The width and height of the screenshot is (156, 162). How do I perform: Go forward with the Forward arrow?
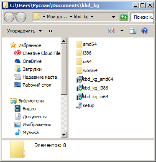20,17
